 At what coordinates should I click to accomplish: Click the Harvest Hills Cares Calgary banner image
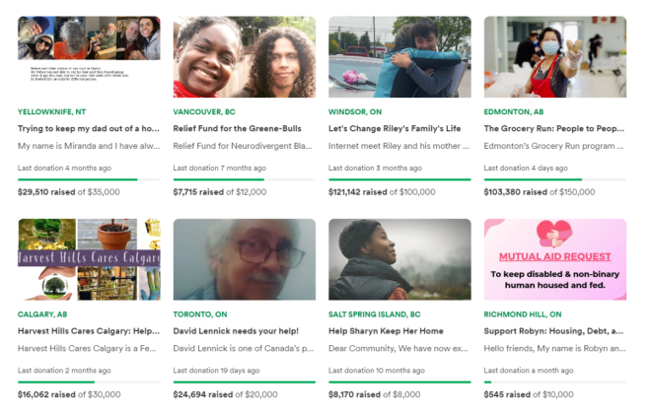(x=89, y=259)
